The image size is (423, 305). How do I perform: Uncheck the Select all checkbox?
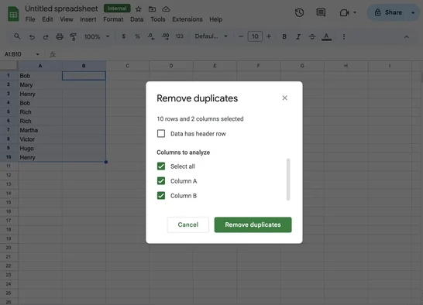point(161,166)
